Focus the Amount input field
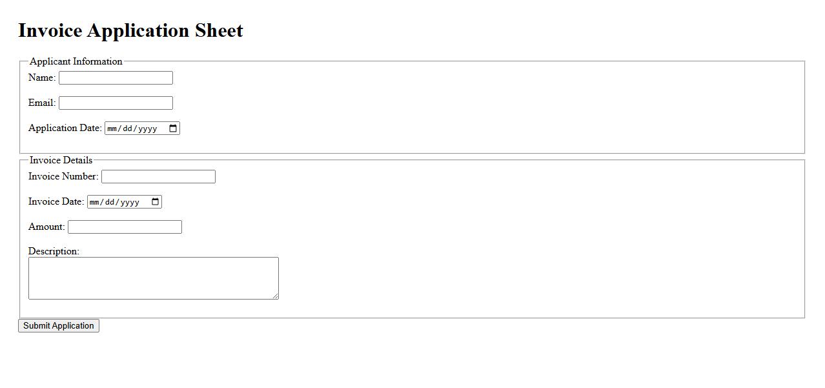This screenshot has height=388, width=825. click(x=125, y=227)
